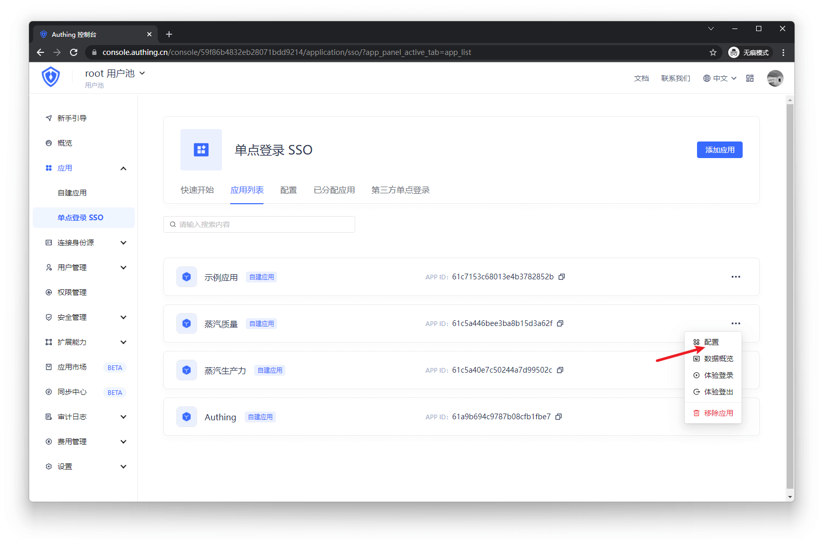Switch to the 已分配应用 tab
Image resolution: width=822 pixels, height=539 pixels.
coord(334,190)
